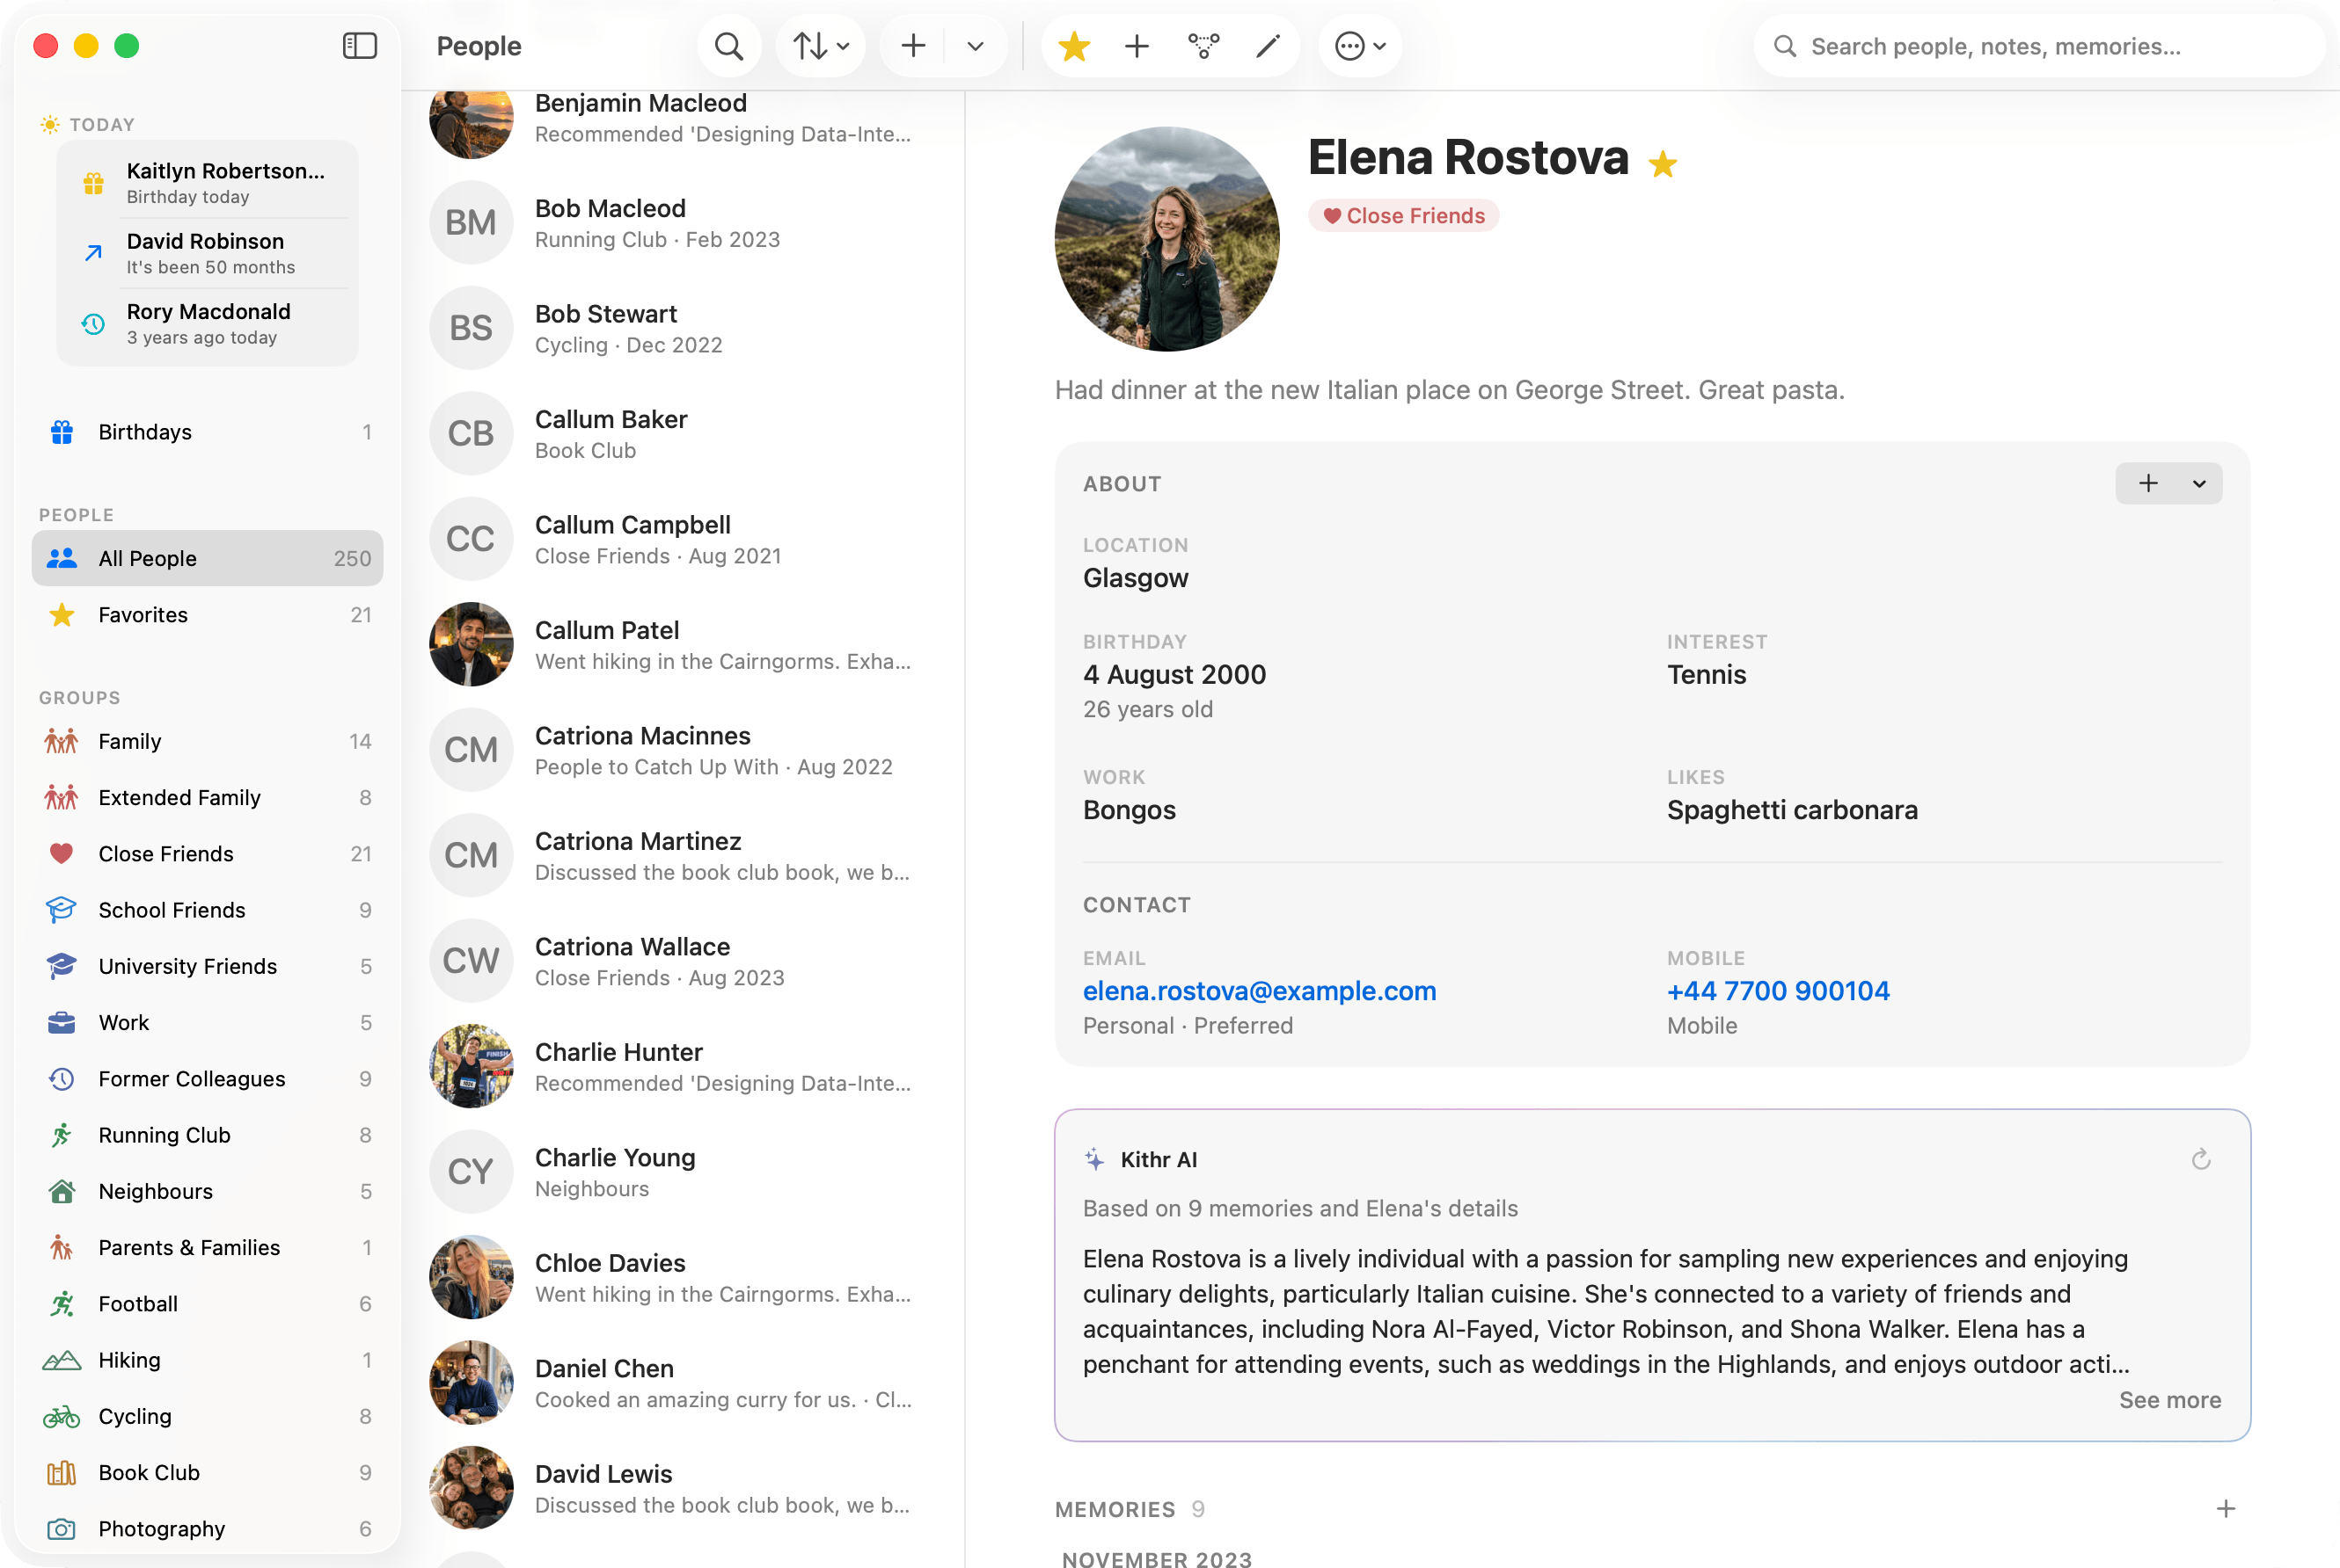Select Daniel Chen in the people list

point(683,1383)
